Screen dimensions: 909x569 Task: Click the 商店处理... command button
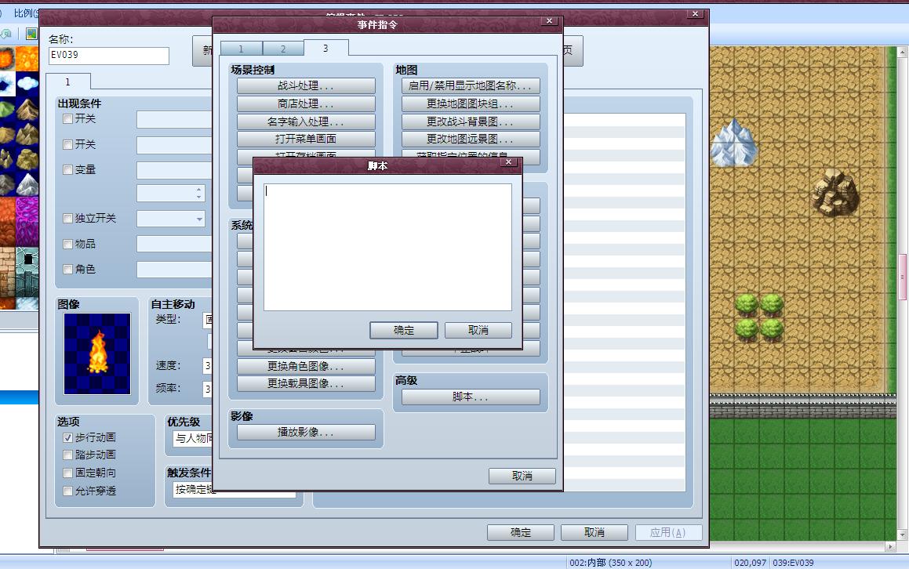coord(306,103)
